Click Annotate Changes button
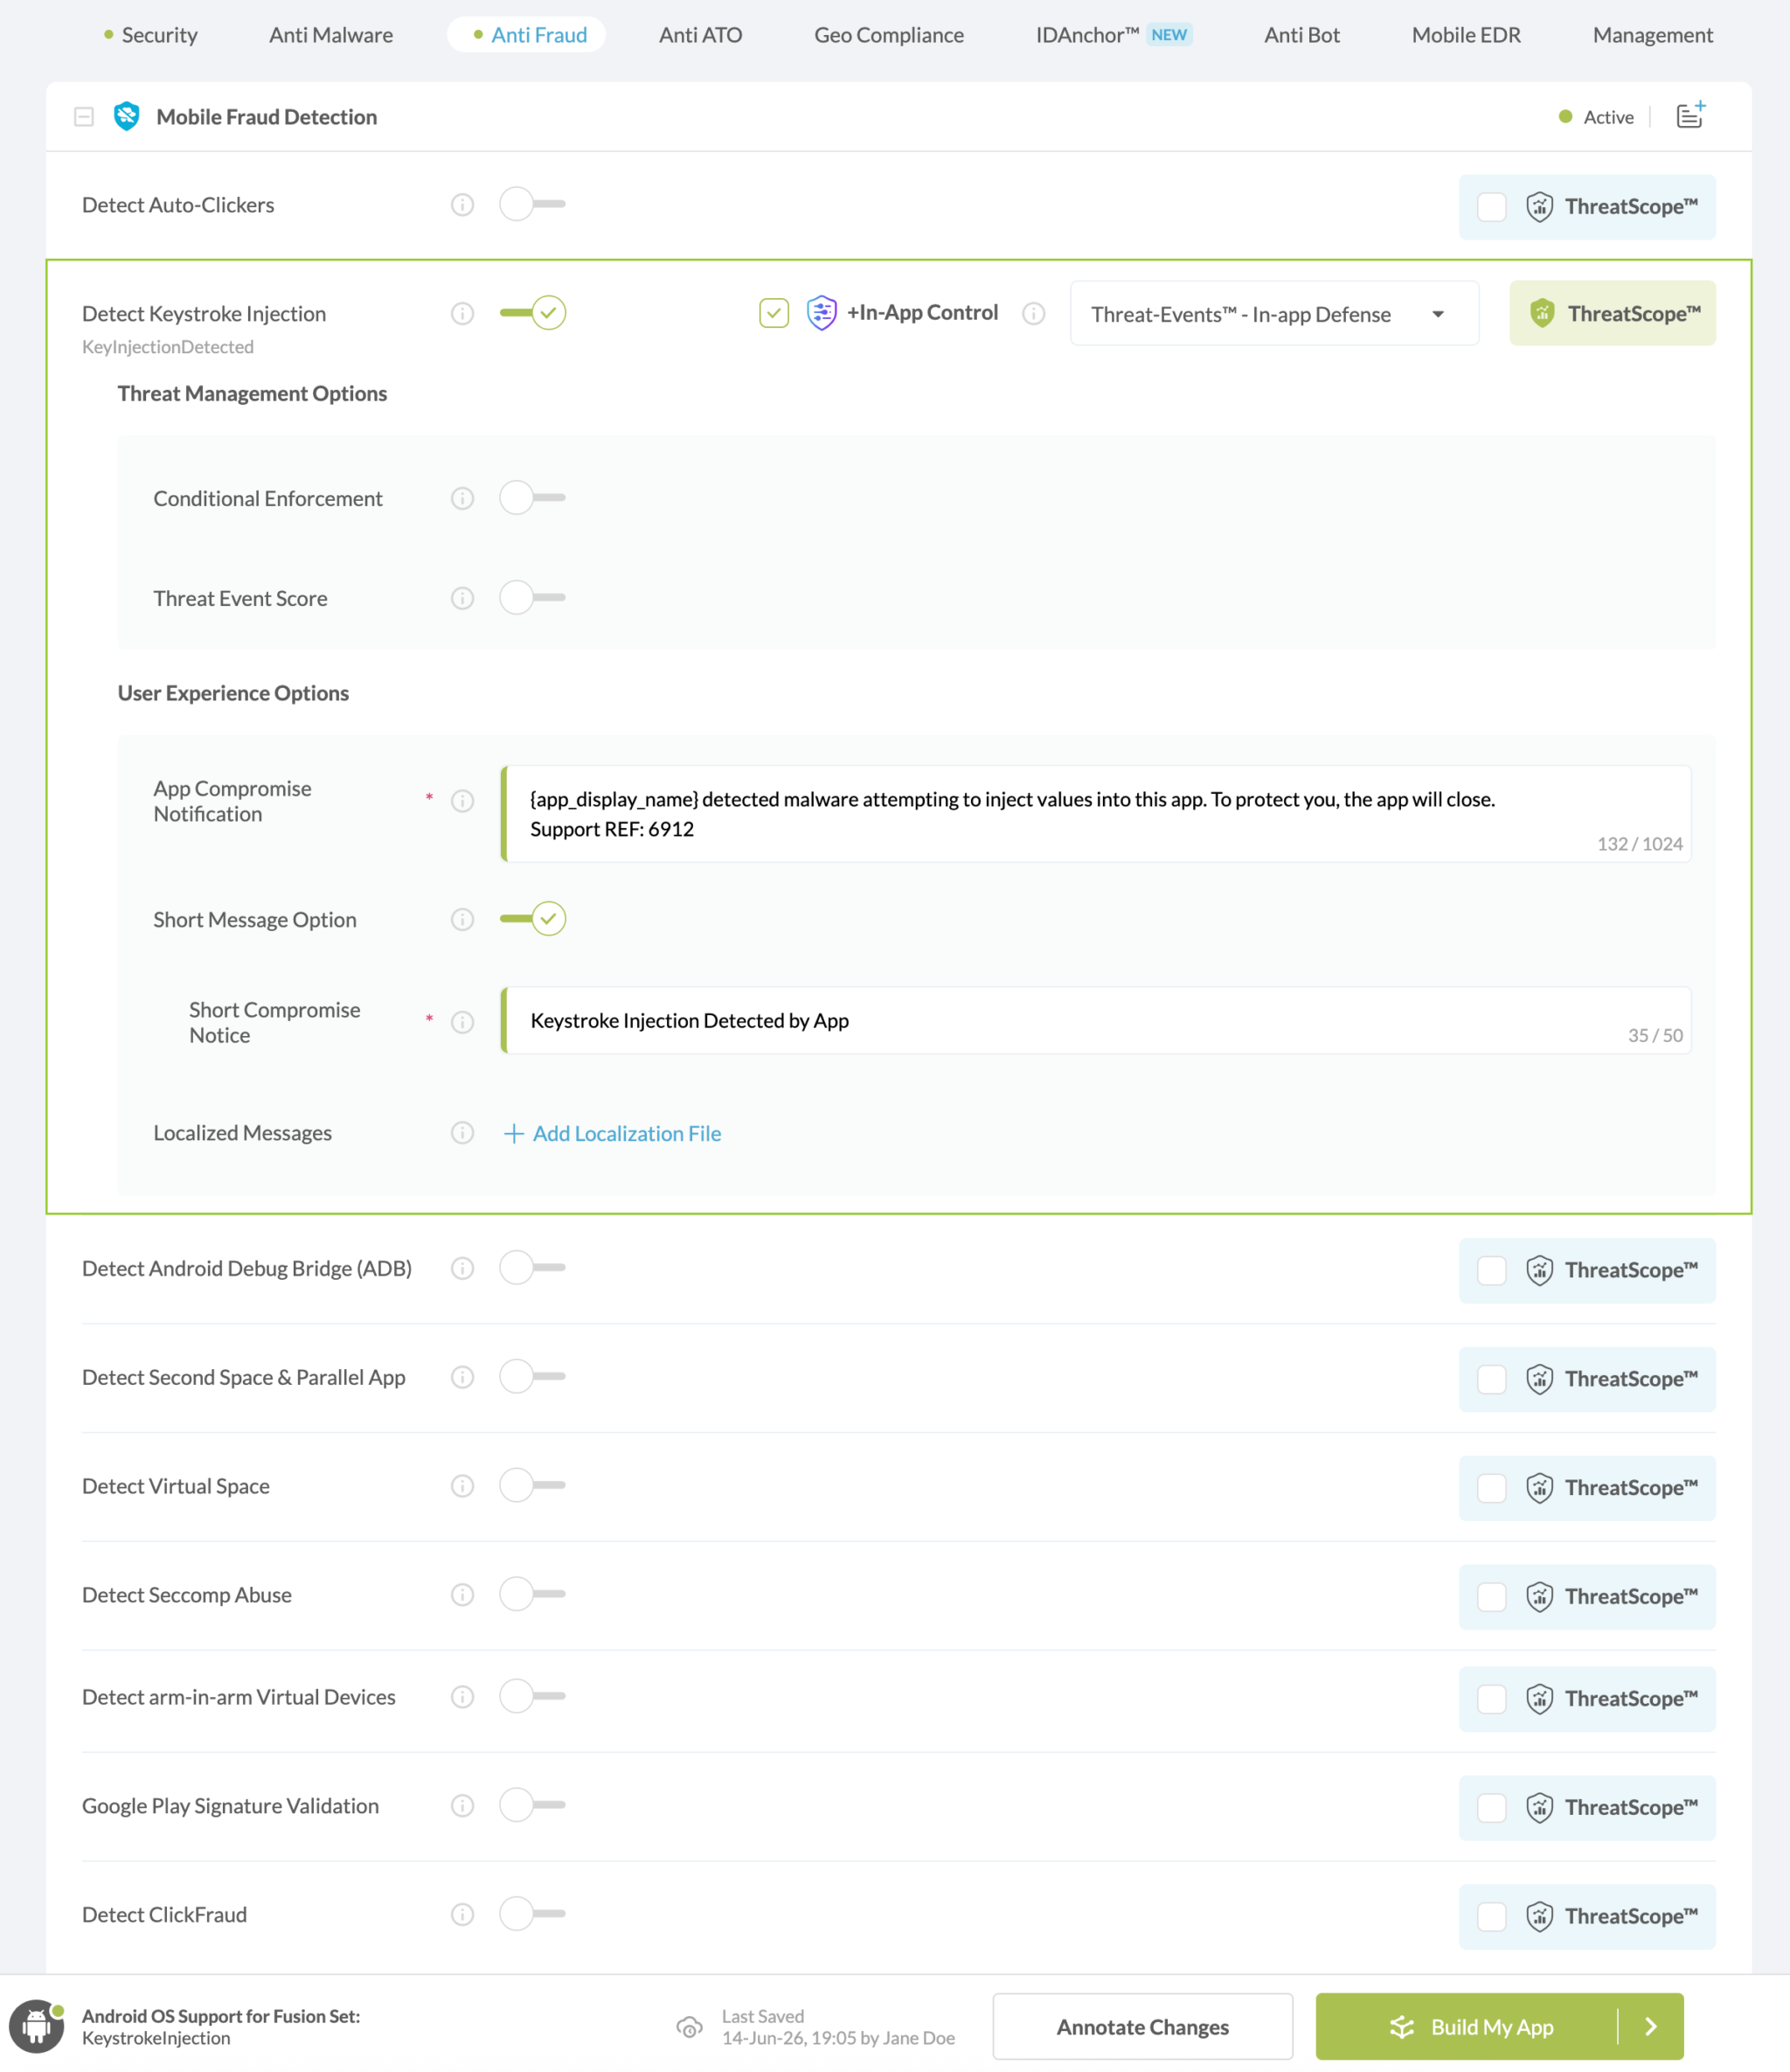Viewport: 1790px width, 2072px height. pos(1142,2027)
